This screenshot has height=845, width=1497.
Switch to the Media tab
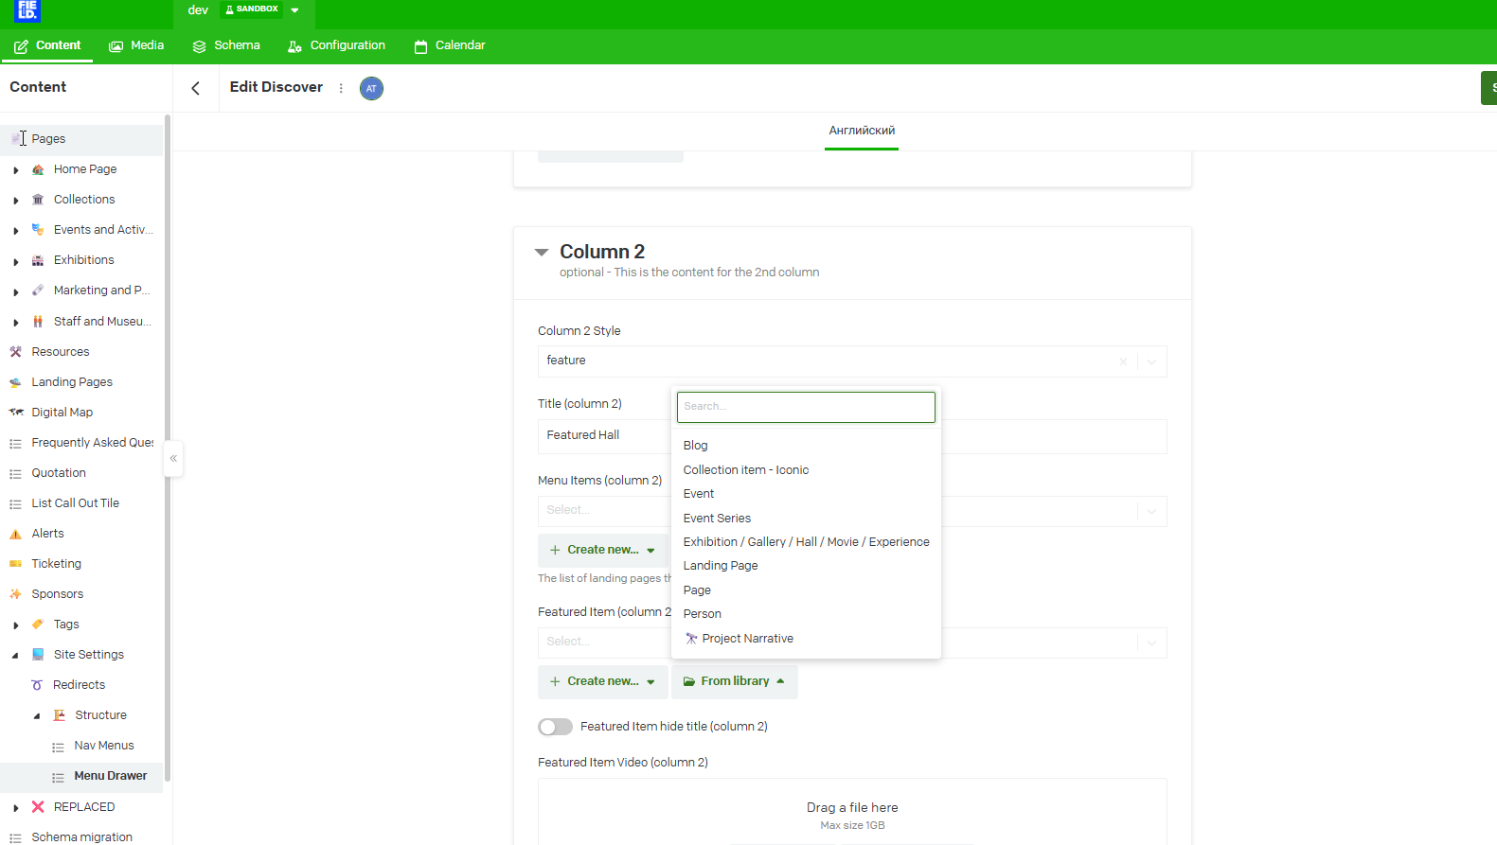click(x=136, y=45)
